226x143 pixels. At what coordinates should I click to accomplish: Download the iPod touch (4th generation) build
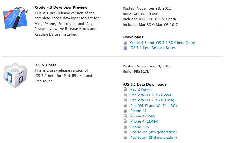(153, 132)
